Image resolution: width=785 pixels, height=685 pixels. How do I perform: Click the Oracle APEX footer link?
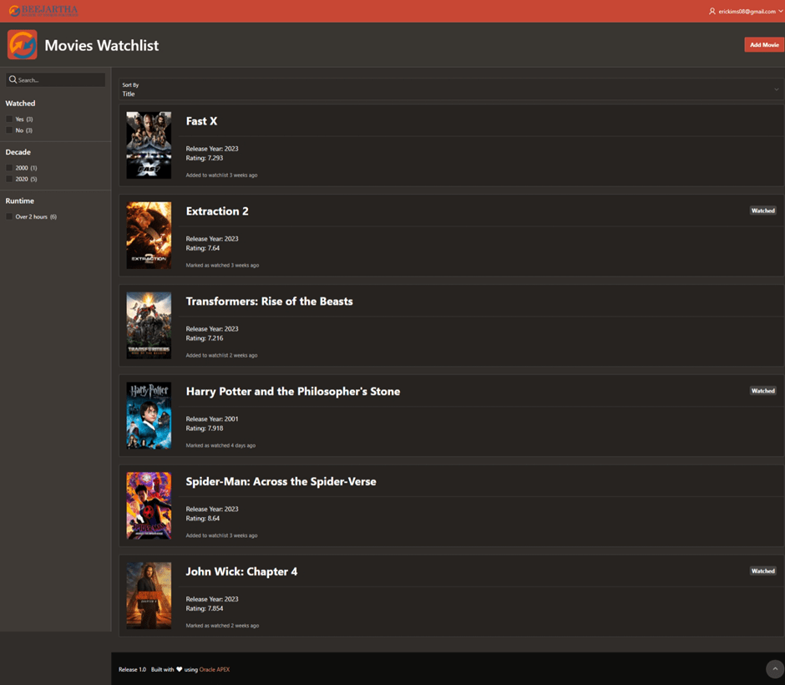(215, 669)
